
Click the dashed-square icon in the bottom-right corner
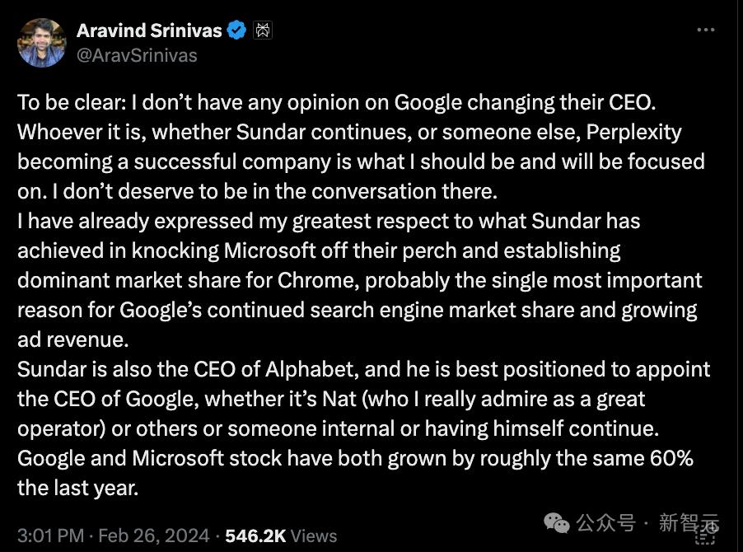coord(705,536)
